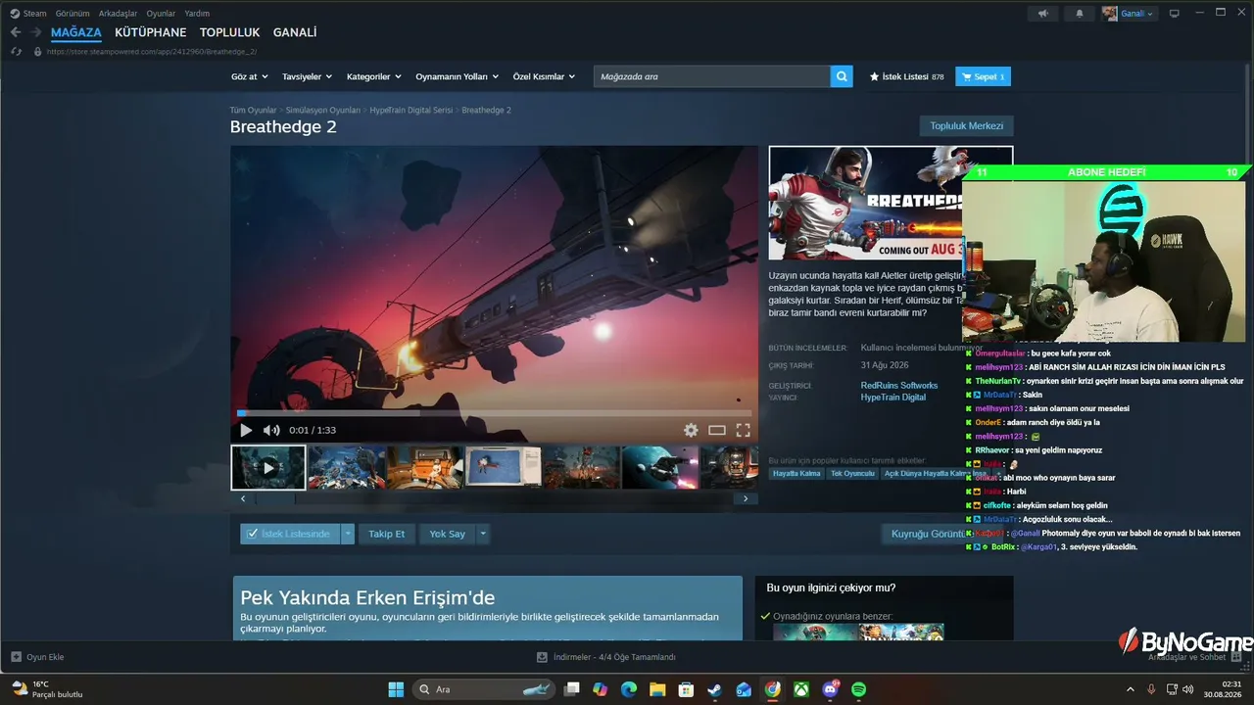
Task: Play the Breathedge 2 trailer
Action: point(246,430)
